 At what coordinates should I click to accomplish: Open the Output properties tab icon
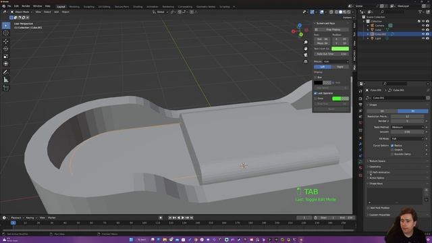click(x=360, y=105)
